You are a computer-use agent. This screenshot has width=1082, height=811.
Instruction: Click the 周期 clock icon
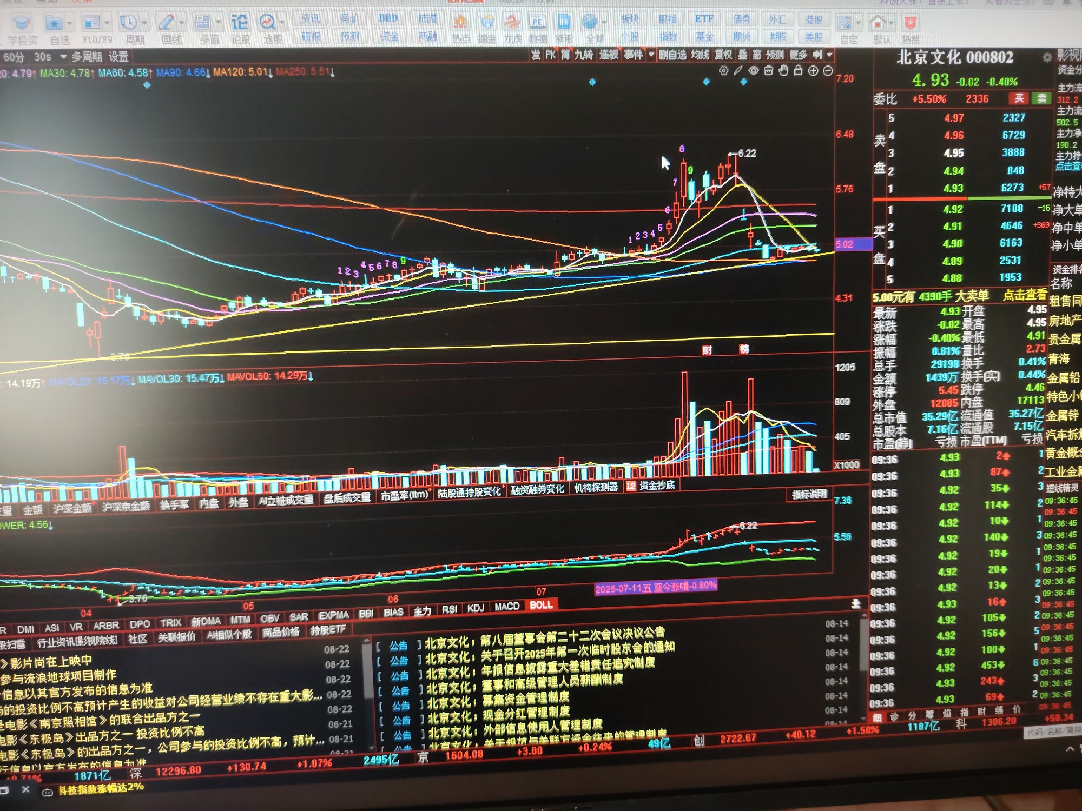point(128,23)
